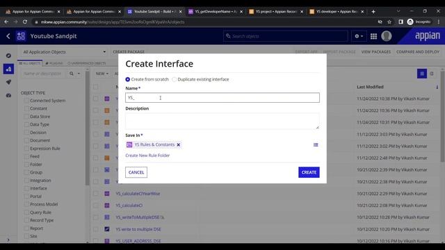
Task: Select the Build objects sidebar icon
Action: coord(8,69)
